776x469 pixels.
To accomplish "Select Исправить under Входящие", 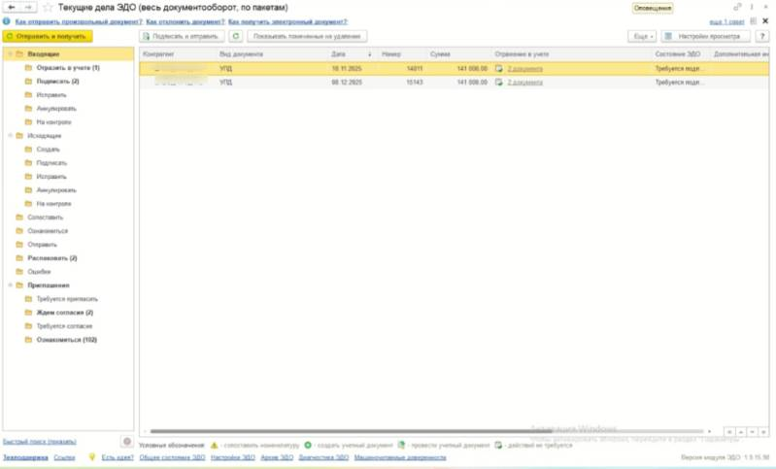I will (51, 94).
